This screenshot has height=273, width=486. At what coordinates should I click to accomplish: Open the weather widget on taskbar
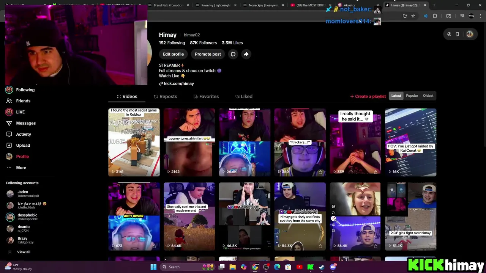[18, 267]
